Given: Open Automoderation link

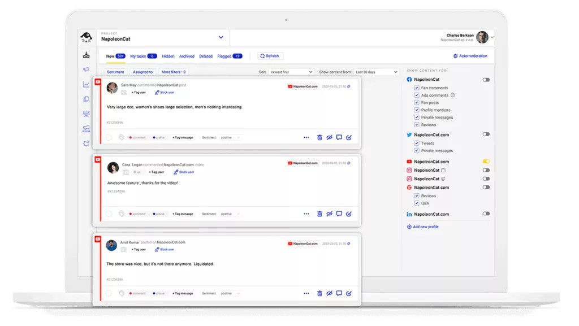Looking at the screenshot, I should pyautogui.click(x=470, y=56).
